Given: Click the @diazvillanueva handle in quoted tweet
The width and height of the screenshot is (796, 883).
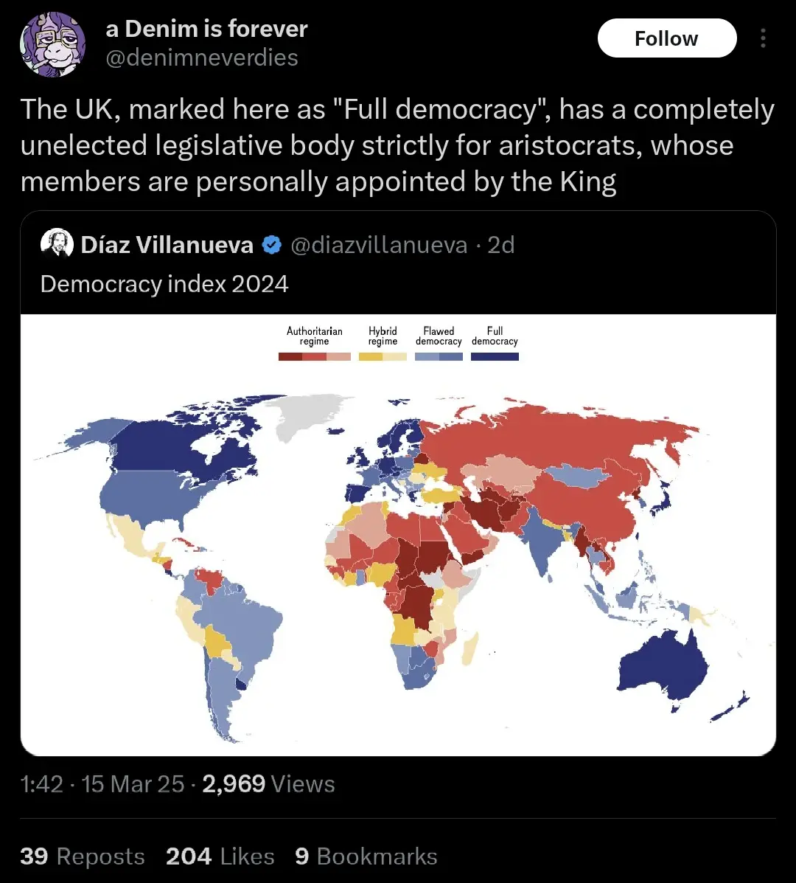Looking at the screenshot, I should tap(379, 245).
